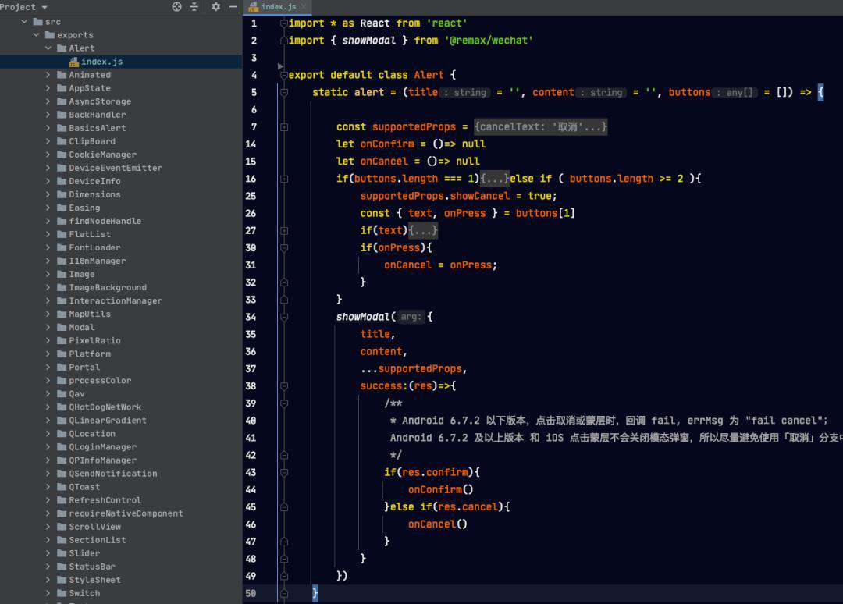Select the Easing folder
The image size is (843, 604).
point(84,208)
